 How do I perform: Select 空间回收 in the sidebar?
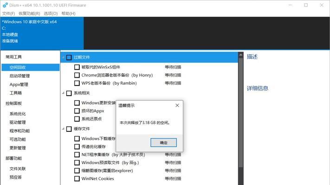pos(31,68)
